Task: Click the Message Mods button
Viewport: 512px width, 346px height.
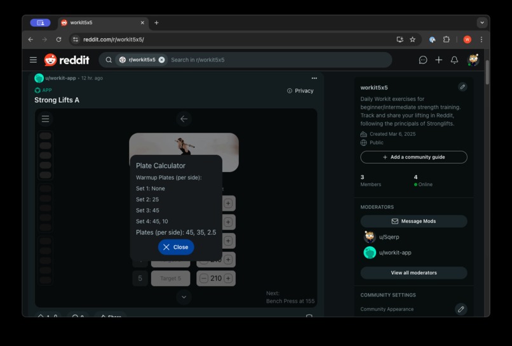Action: pyautogui.click(x=414, y=222)
